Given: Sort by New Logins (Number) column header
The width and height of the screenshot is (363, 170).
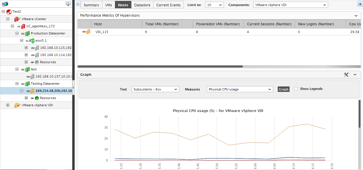Looking at the screenshot, I should 320,24.
